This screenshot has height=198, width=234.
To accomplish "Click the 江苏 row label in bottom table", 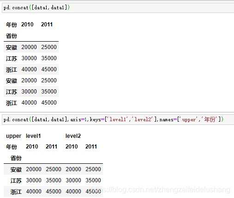I will coord(16,180).
